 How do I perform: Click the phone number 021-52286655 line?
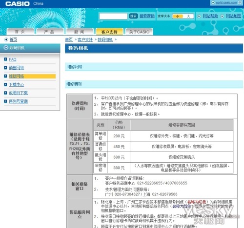(146, 183)
